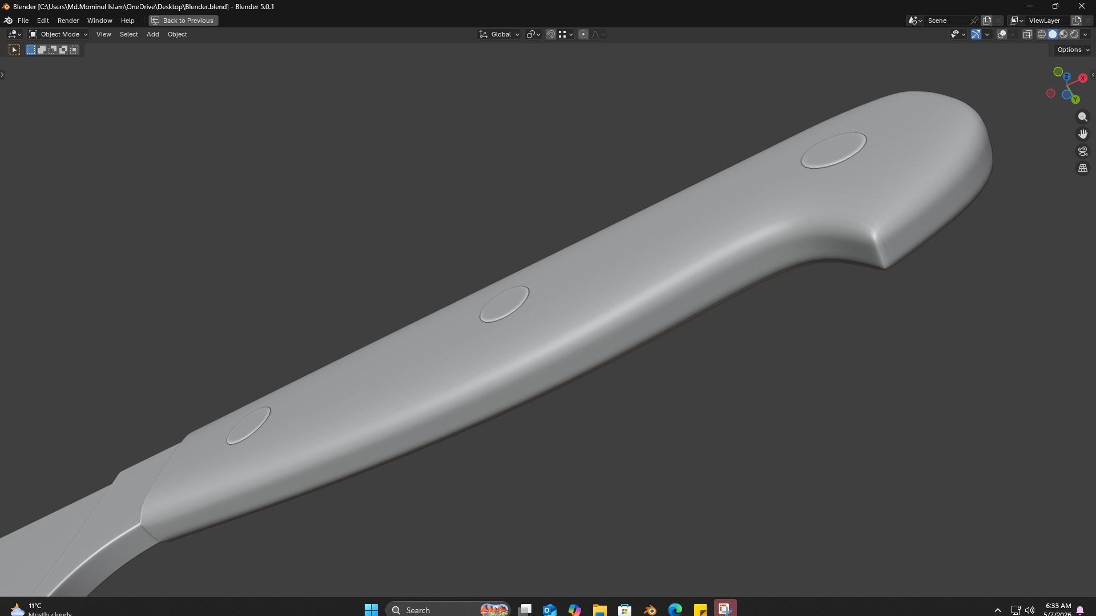This screenshot has height=616, width=1096.
Task: Open Microsoft Copilot from the taskbar
Action: tap(575, 610)
